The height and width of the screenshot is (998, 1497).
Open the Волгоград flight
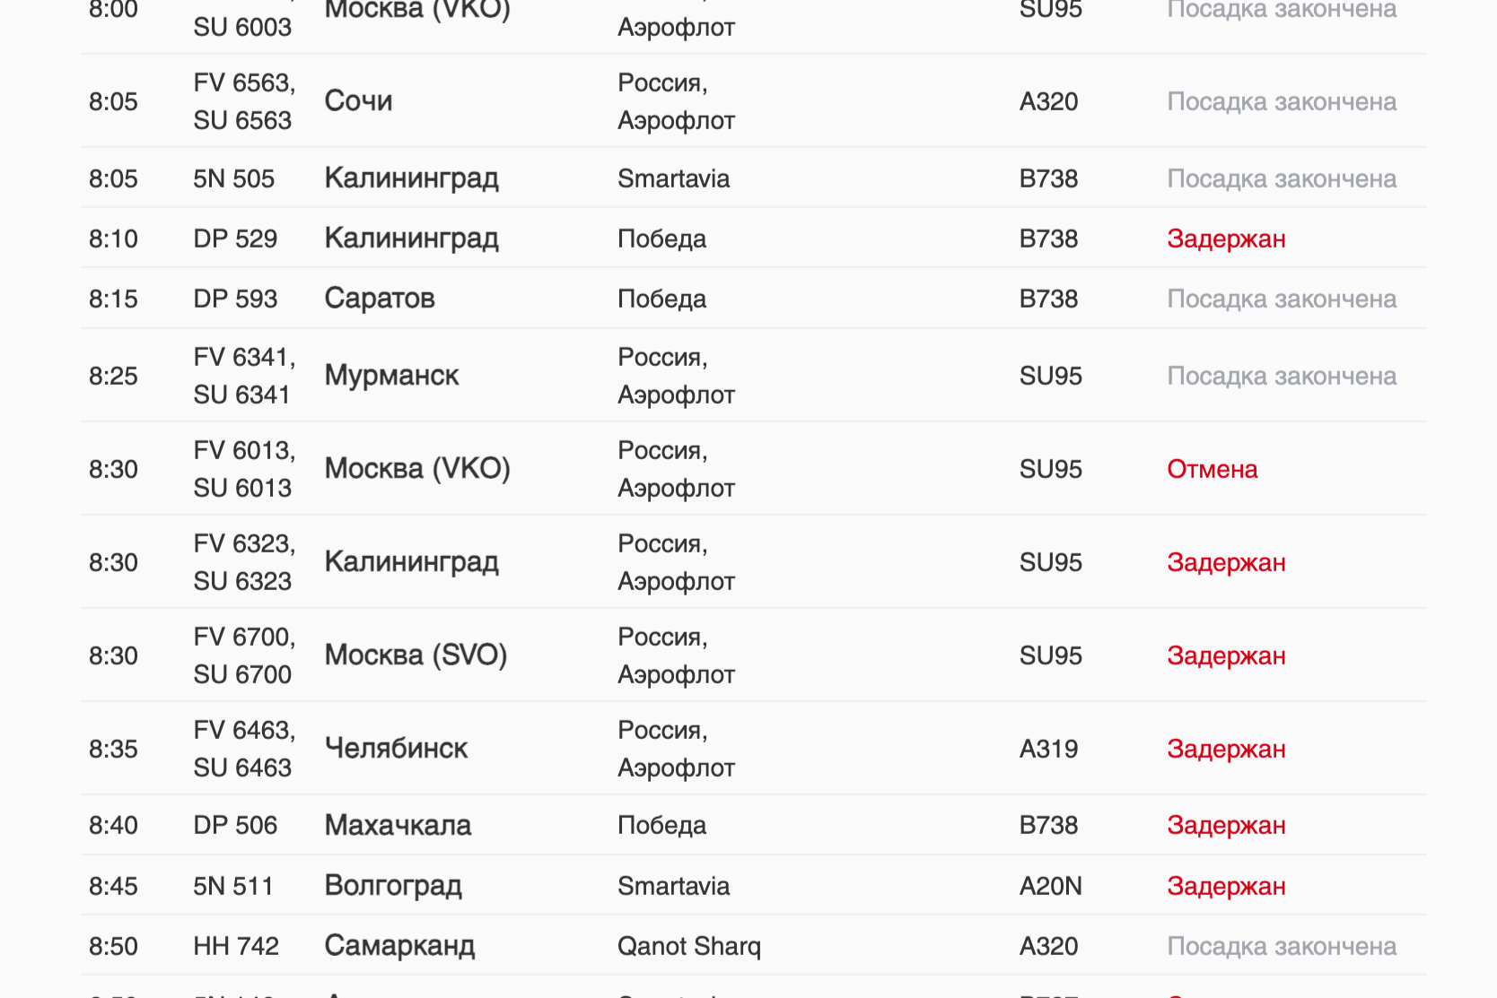pos(393,886)
